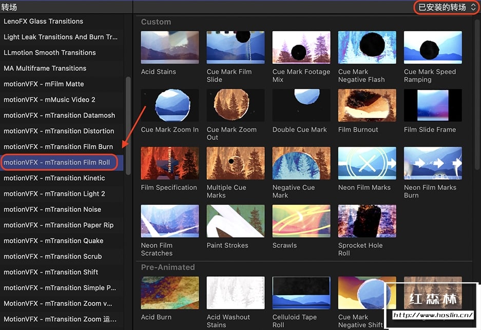481x330 pixels.
Task: Choose the Cue Mark Negative Flash thumbnail
Action: click(x=367, y=47)
